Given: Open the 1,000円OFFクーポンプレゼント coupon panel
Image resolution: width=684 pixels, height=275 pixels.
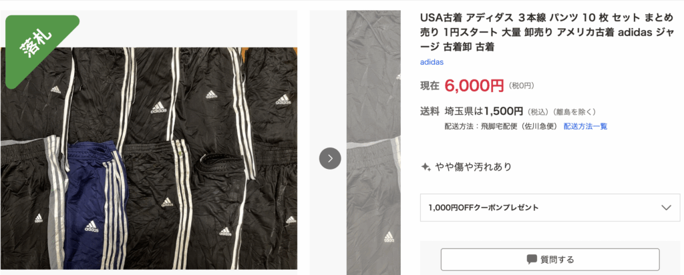Looking at the screenshot, I should coord(550,208).
